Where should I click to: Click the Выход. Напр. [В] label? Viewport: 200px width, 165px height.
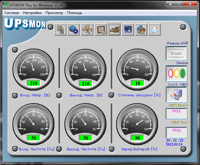click(x=86, y=95)
